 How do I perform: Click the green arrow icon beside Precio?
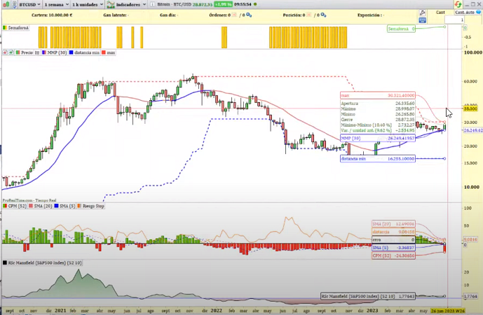11,52
